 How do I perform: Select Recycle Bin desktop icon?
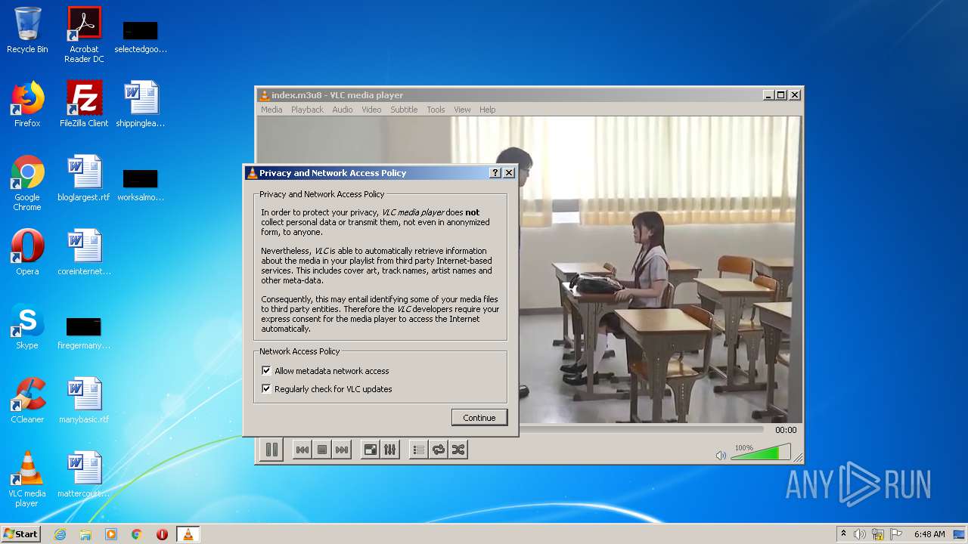coord(27,30)
